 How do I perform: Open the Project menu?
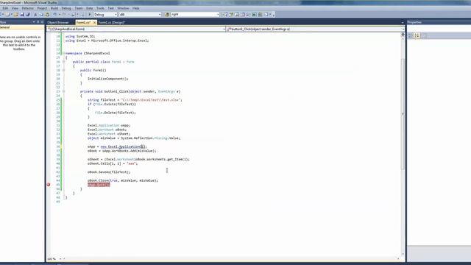click(x=42, y=8)
